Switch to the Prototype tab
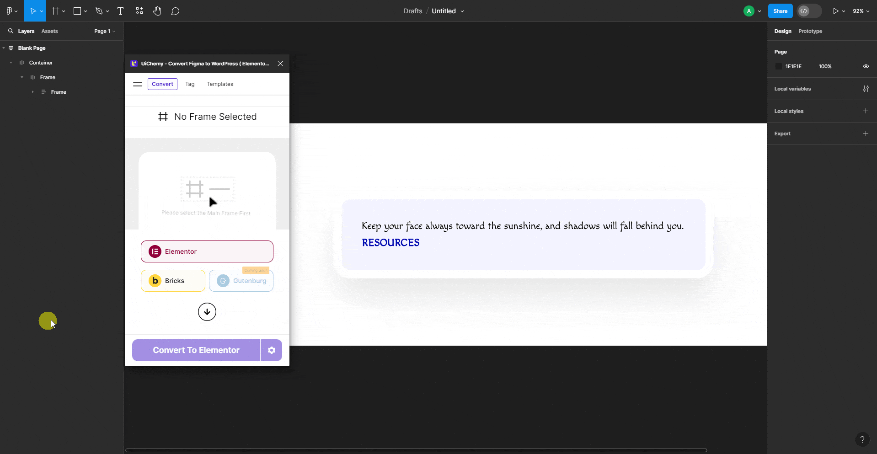 click(810, 31)
